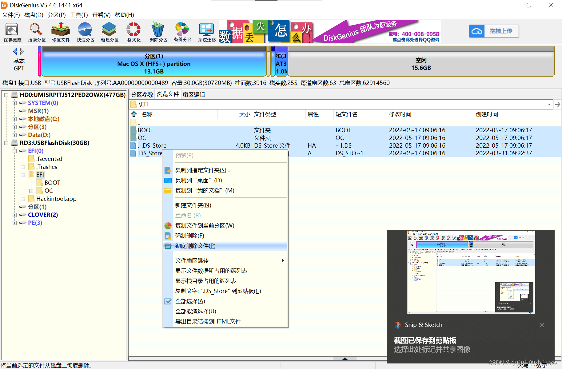Open the 文件扇区跳转 submenu
This screenshot has height=369, width=562.
pyautogui.click(x=225, y=261)
